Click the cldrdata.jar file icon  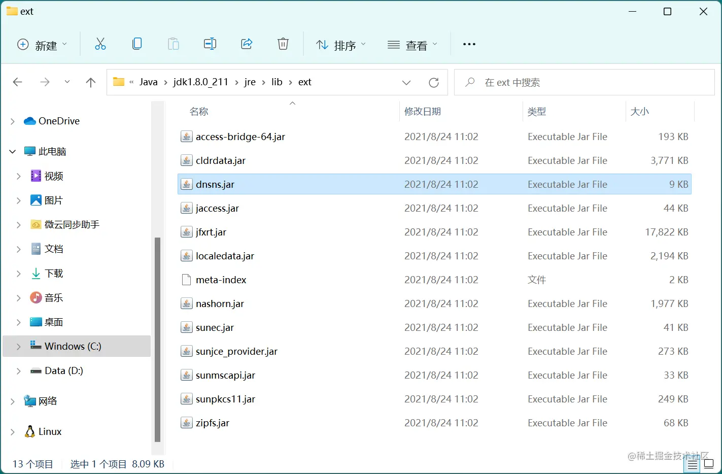point(187,160)
